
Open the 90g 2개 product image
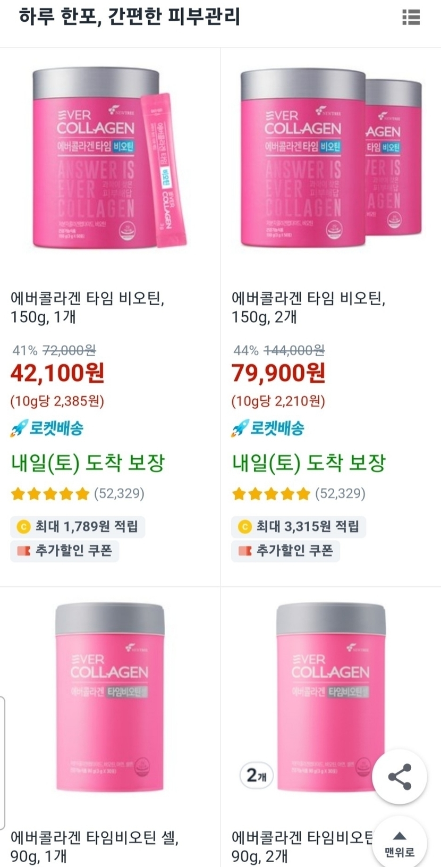[330, 697]
